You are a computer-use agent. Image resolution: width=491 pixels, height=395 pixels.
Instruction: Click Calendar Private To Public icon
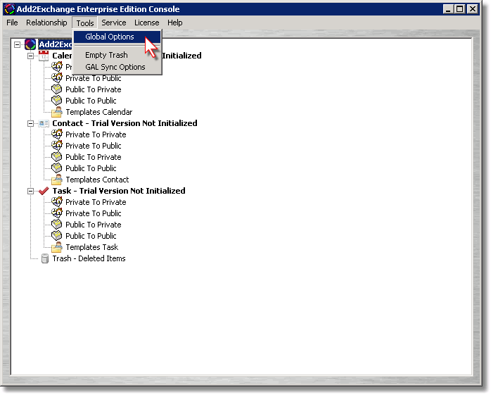coord(57,77)
